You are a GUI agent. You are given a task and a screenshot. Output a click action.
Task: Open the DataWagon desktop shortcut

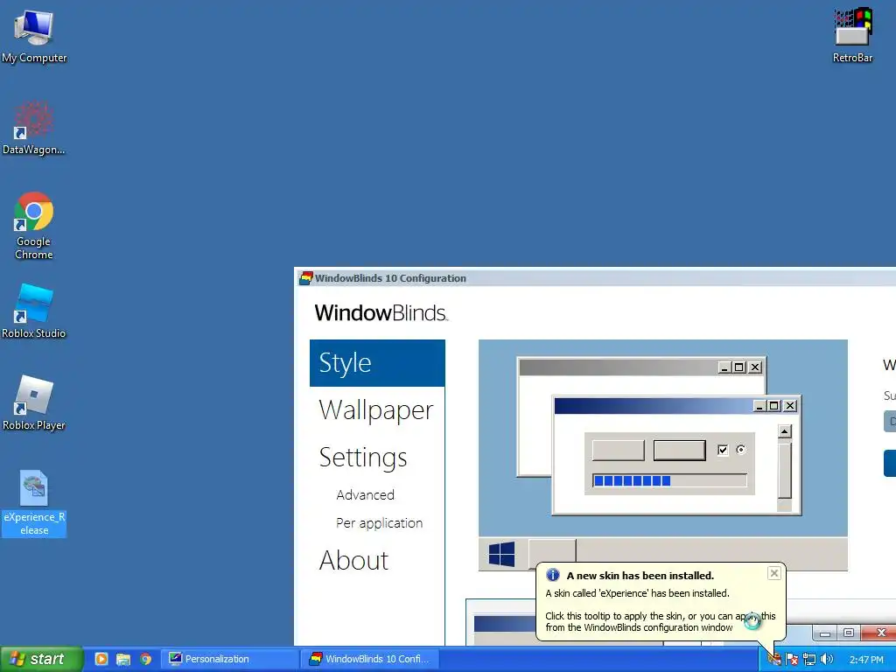click(x=34, y=128)
